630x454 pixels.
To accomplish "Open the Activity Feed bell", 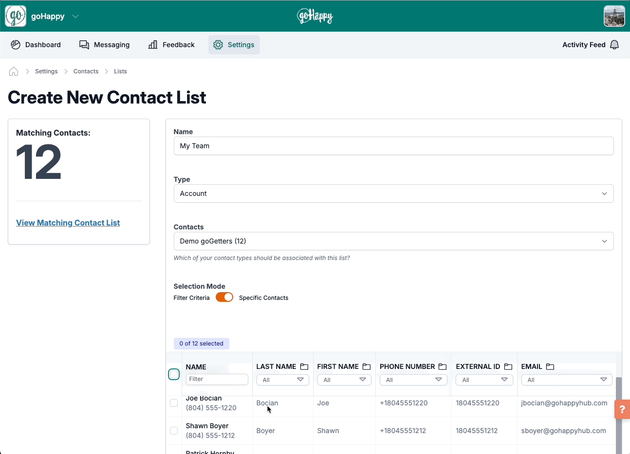I will pyautogui.click(x=614, y=44).
